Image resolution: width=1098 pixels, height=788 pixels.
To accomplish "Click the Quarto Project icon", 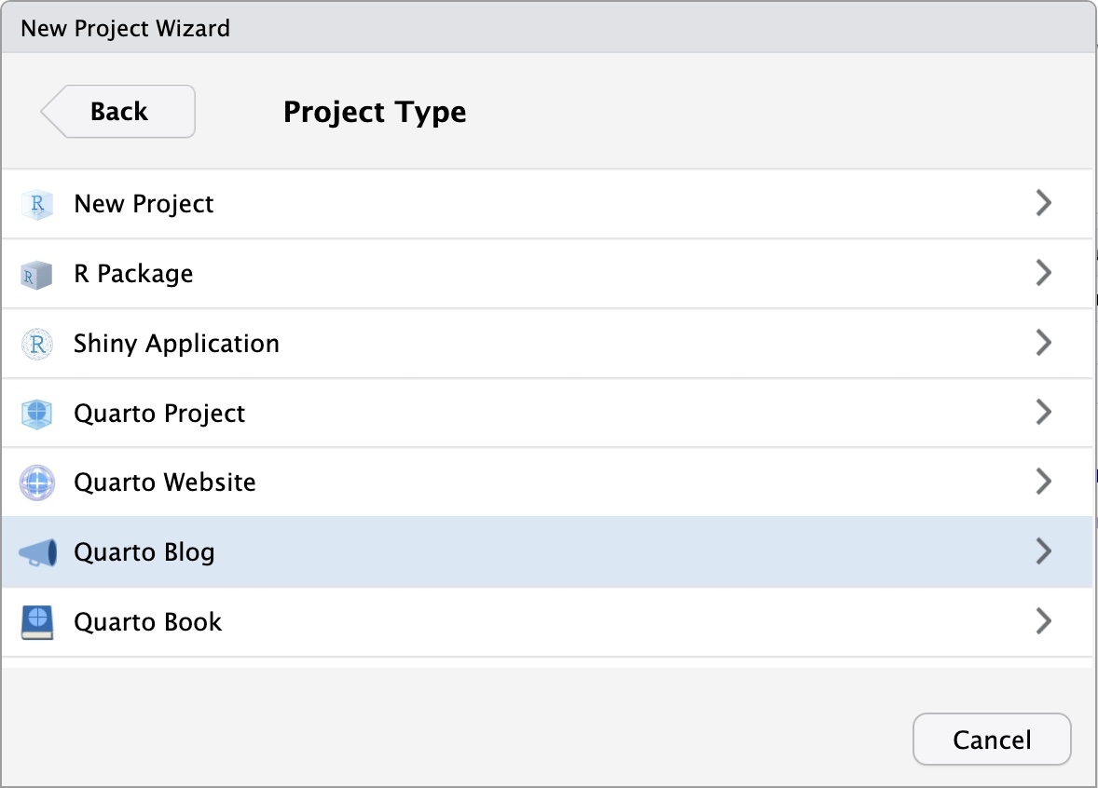I will 37,414.
